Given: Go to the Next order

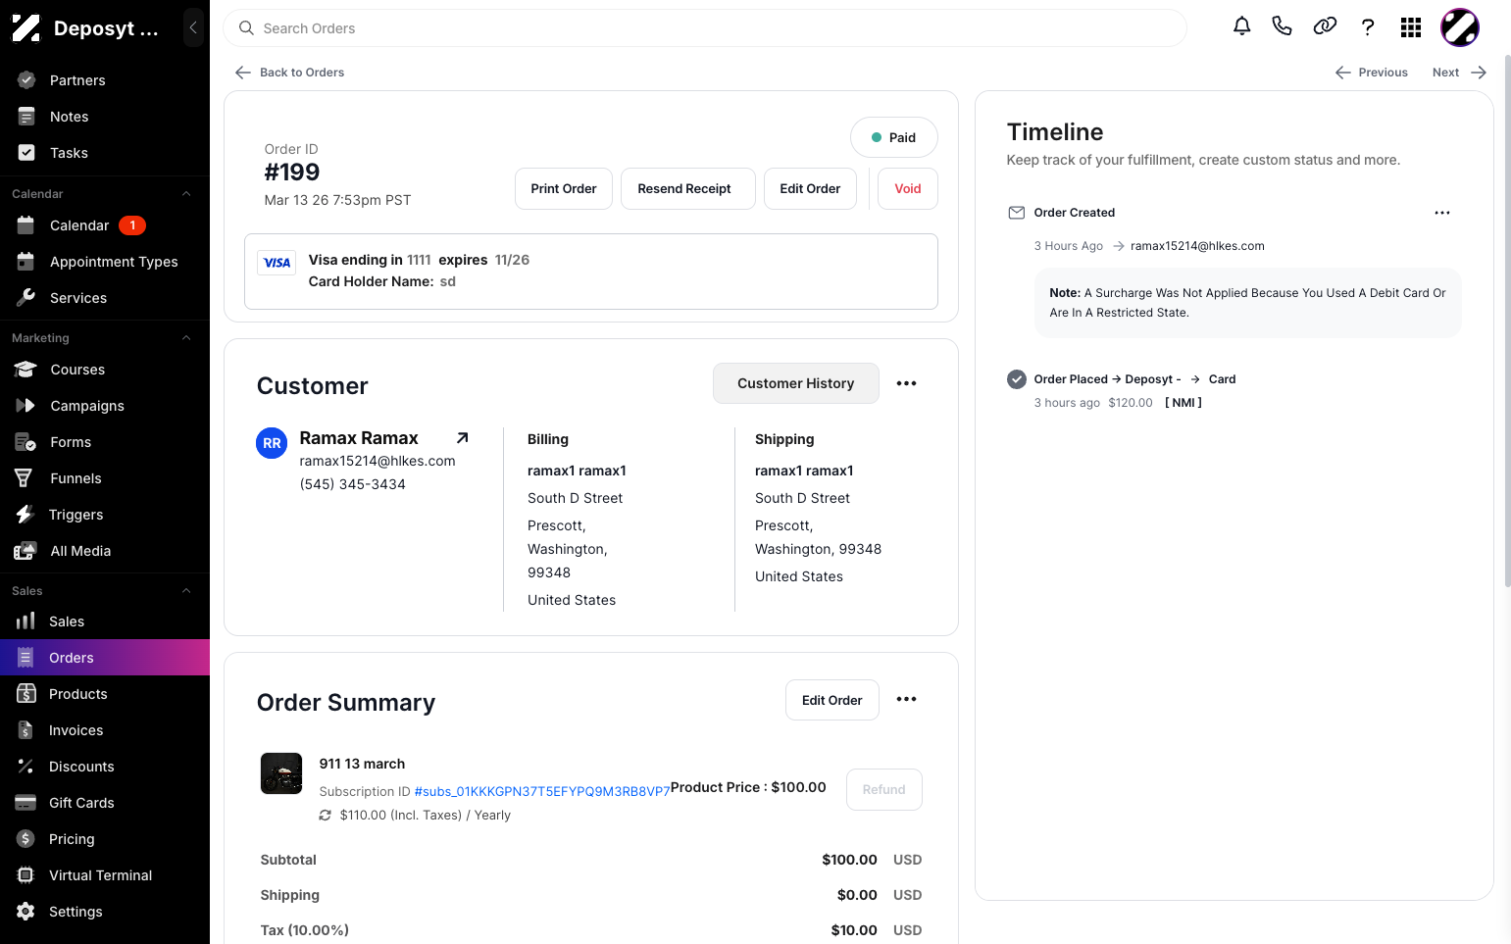Looking at the screenshot, I should [x=1459, y=73].
